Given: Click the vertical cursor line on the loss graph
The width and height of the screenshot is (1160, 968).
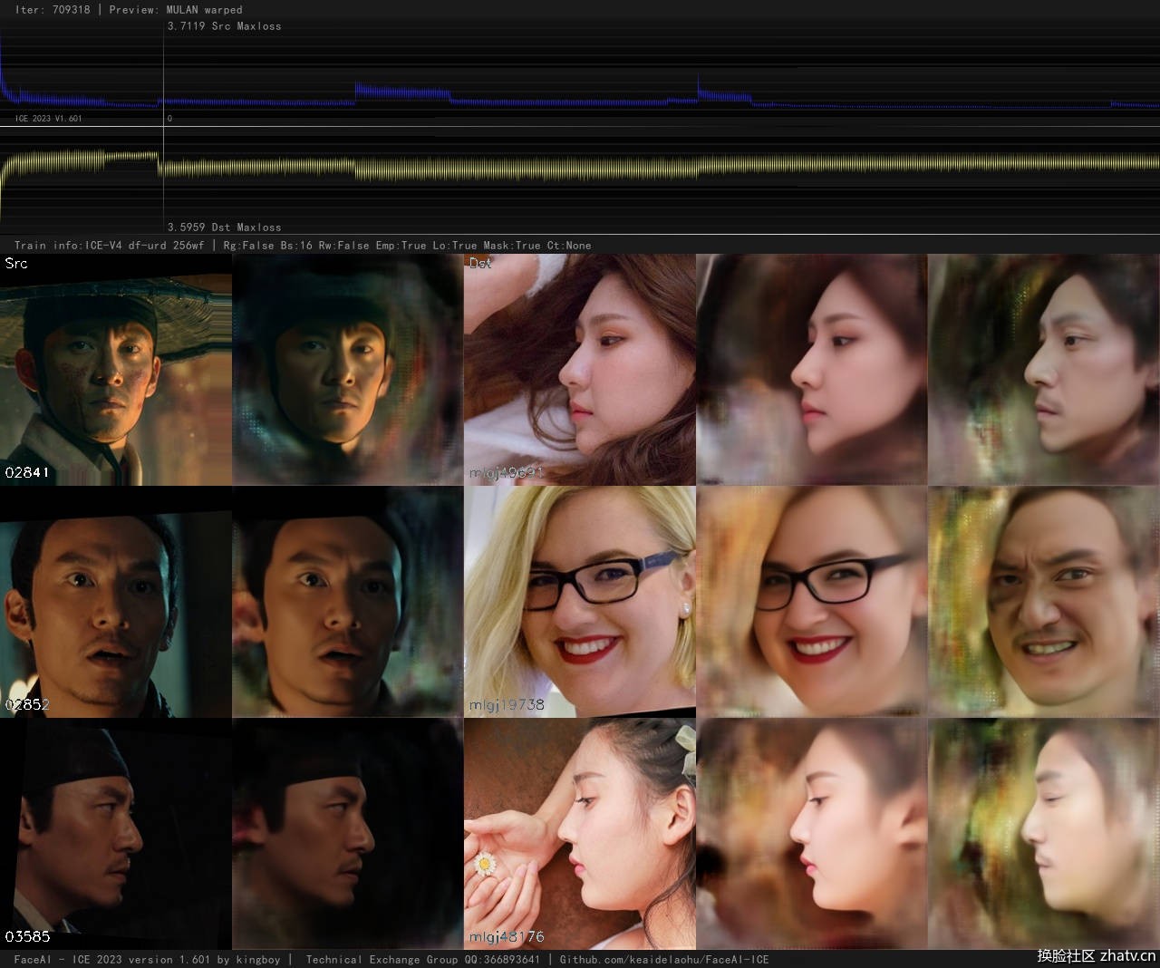Looking at the screenshot, I should (x=163, y=127).
